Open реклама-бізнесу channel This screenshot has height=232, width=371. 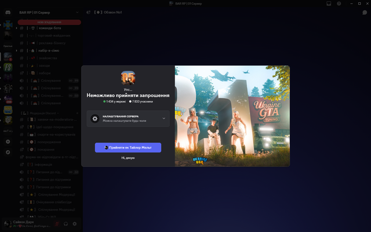click(49, 43)
